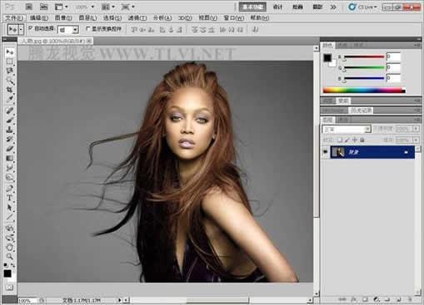
Task: Lock image pixels in the Layers panel
Action: click(347, 140)
